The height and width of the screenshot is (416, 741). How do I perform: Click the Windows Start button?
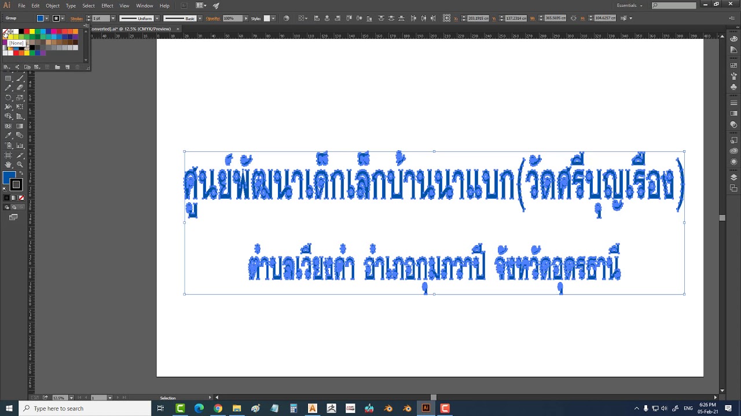coord(9,408)
